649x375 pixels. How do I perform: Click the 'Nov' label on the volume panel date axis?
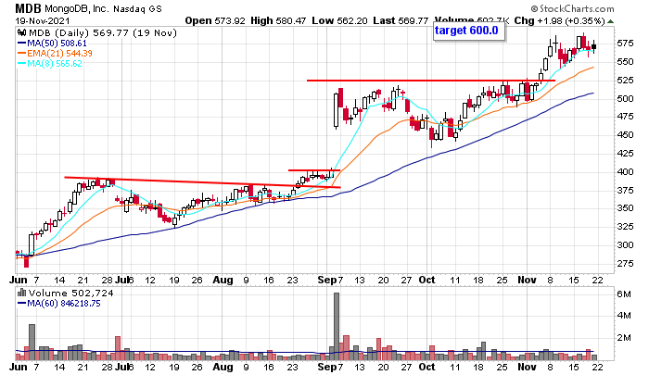(x=527, y=367)
